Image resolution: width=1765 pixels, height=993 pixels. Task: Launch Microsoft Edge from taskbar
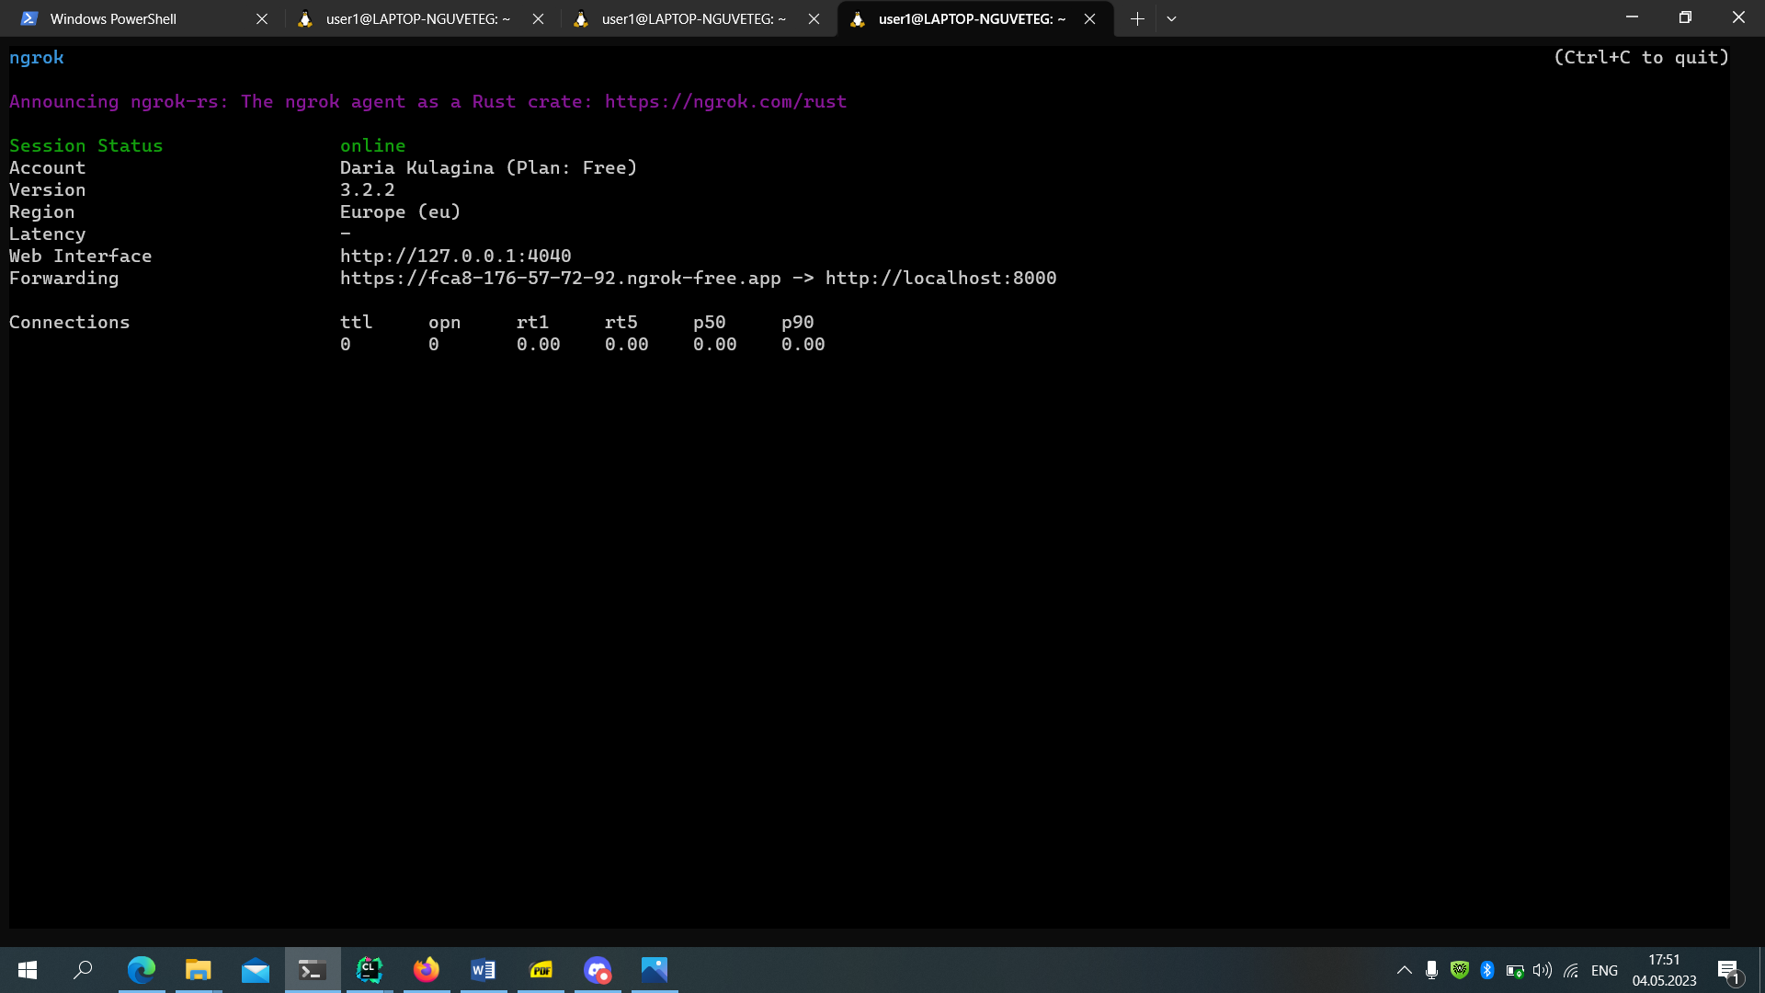141,970
